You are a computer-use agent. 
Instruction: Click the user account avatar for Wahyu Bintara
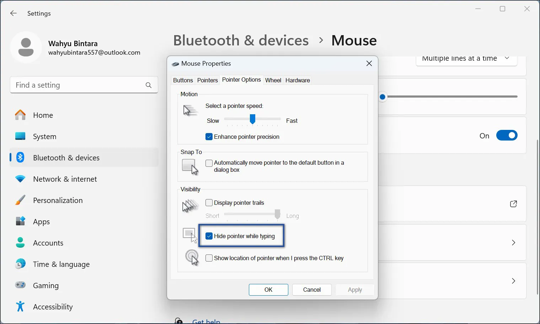26,47
